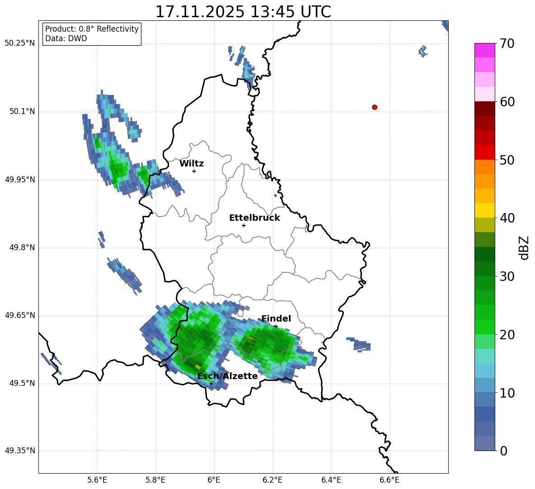This screenshot has width=535, height=489.
Task: Click the 49.8°N latitude label
Action: click(x=22, y=247)
